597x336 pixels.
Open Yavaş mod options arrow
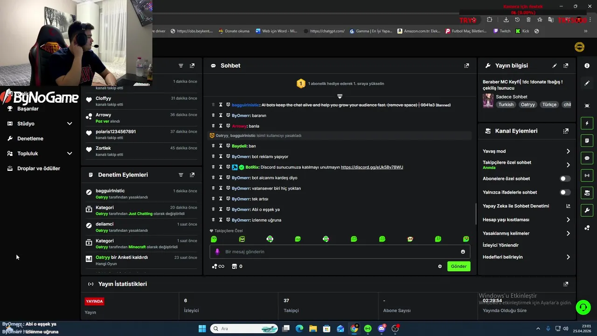(568, 151)
